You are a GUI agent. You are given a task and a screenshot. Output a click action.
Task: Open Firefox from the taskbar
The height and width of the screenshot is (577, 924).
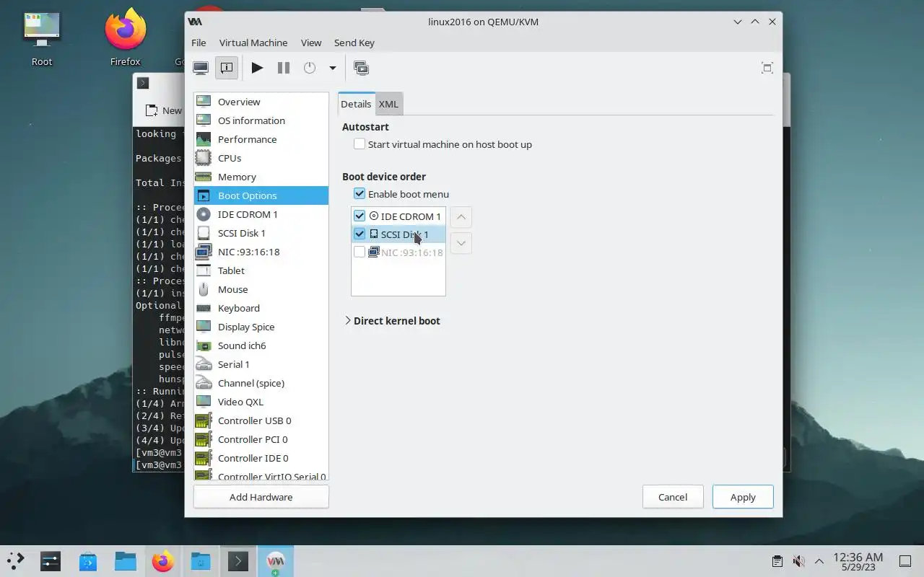(163, 561)
